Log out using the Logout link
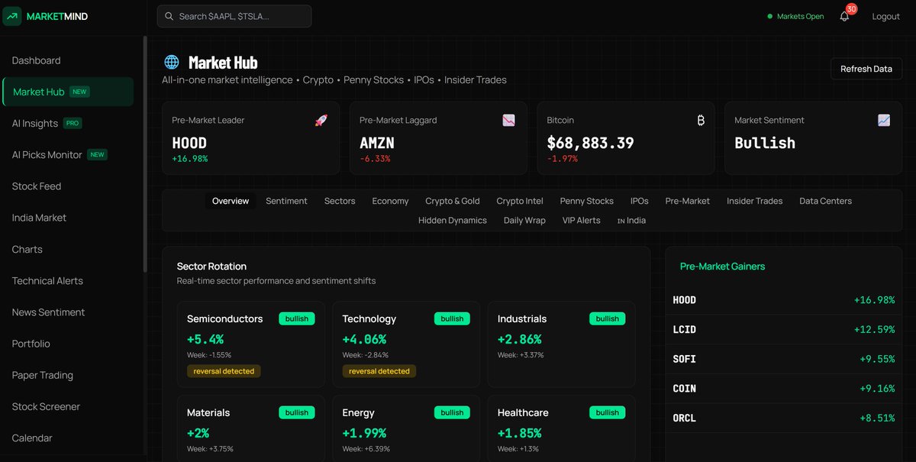 [x=885, y=16]
